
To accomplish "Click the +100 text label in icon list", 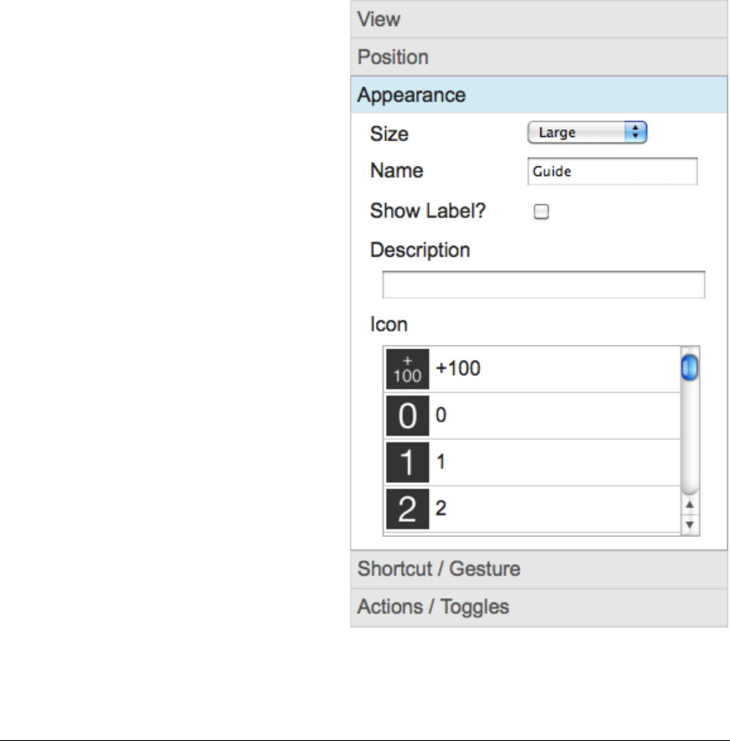I will pos(458,368).
